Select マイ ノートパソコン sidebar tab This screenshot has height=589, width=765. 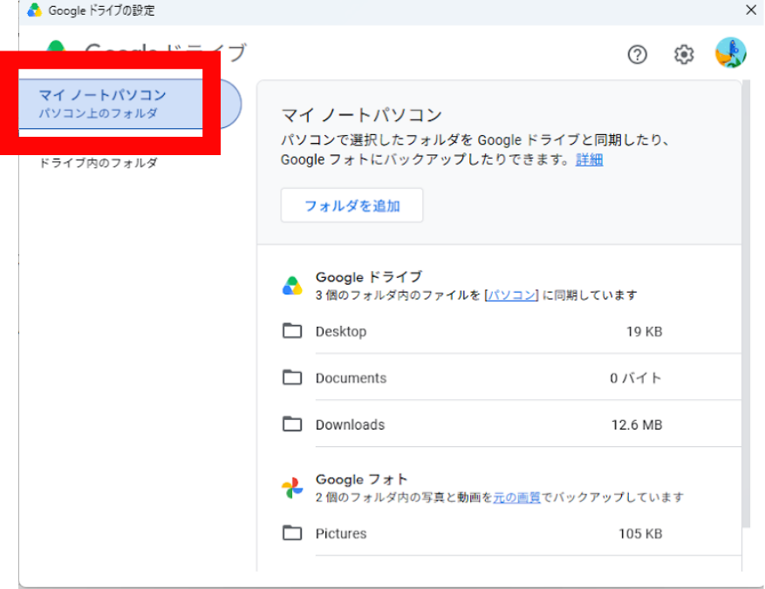(130, 104)
